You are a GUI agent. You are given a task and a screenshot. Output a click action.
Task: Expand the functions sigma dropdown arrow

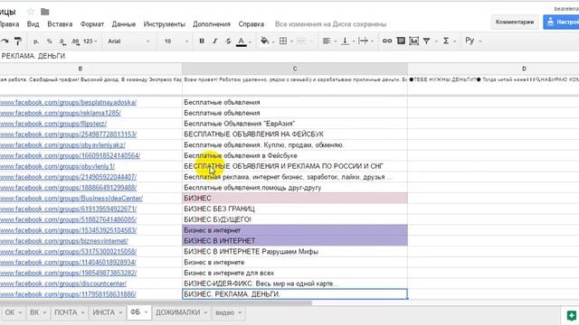454,42
